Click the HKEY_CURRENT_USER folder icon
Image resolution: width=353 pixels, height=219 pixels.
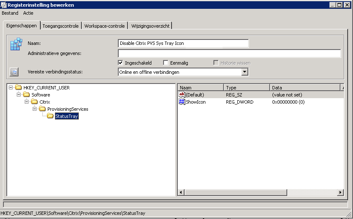(18, 87)
